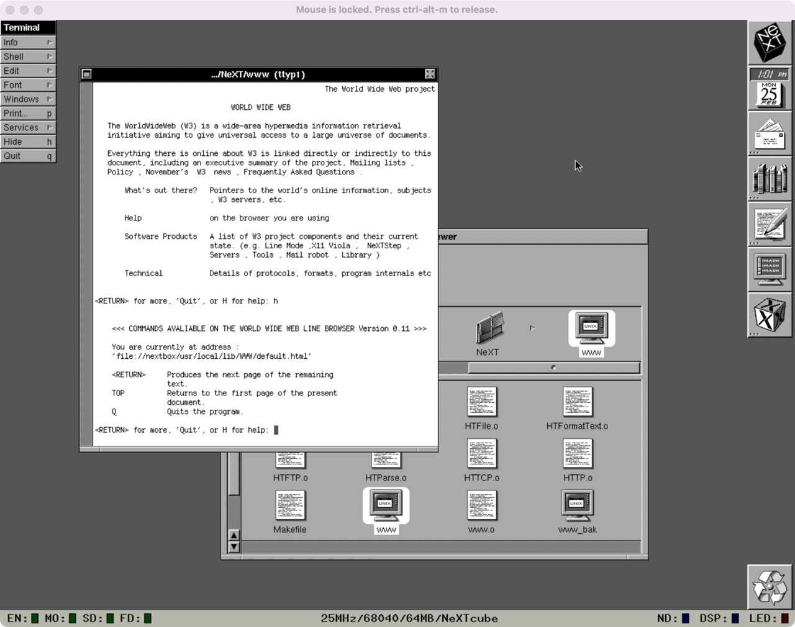The width and height of the screenshot is (795, 627).
Task: Open the Services submenu
Action: pos(28,127)
